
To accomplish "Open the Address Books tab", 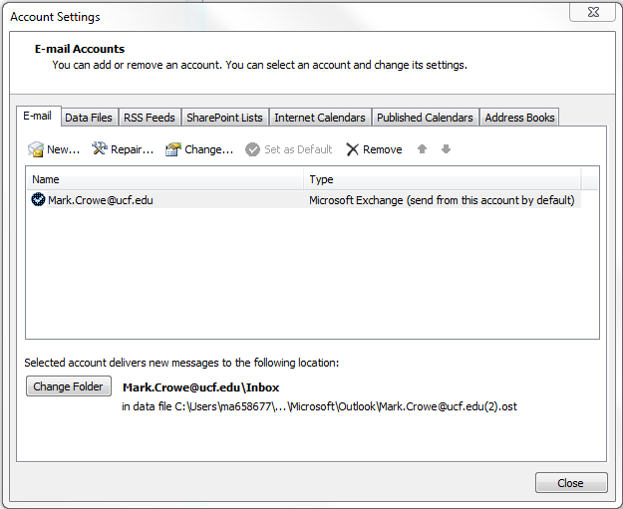I will click(x=519, y=118).
